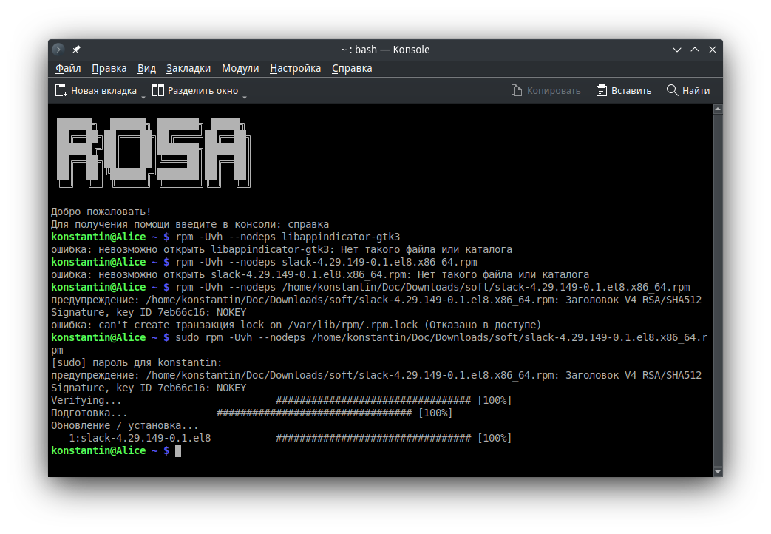Expand the dropdown arrow next to Новая вкладка
This screenshot has height=534, width=771.
[143, 95]
